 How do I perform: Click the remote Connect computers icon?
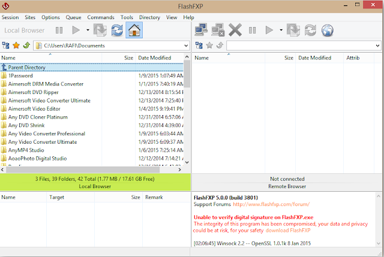201,30
